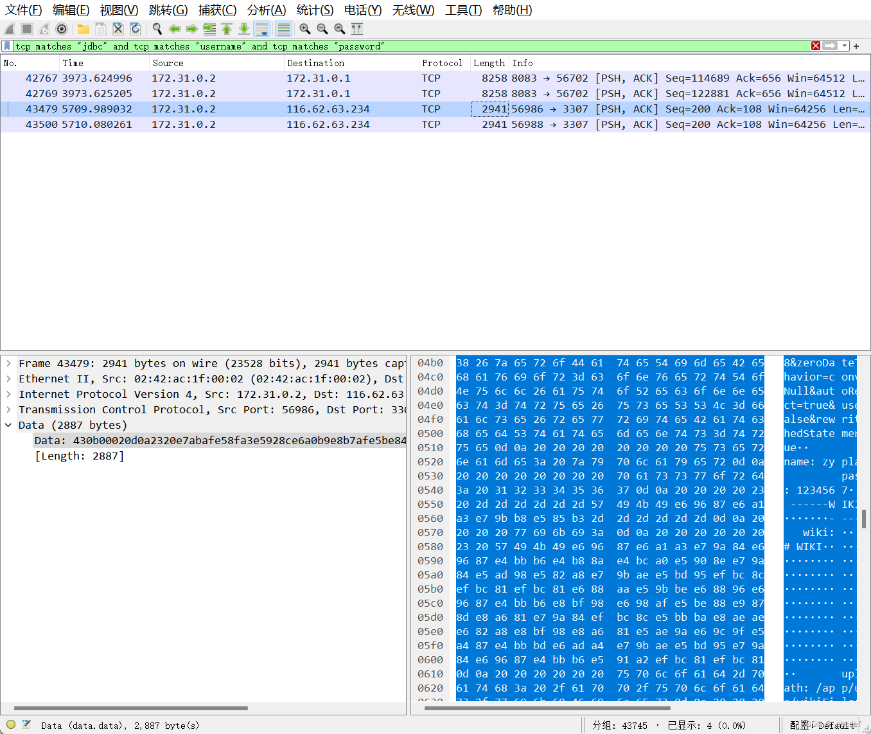871x734 pixels.
Task: Toggle auto-scroll during live capture
Action: coord(261,29)
